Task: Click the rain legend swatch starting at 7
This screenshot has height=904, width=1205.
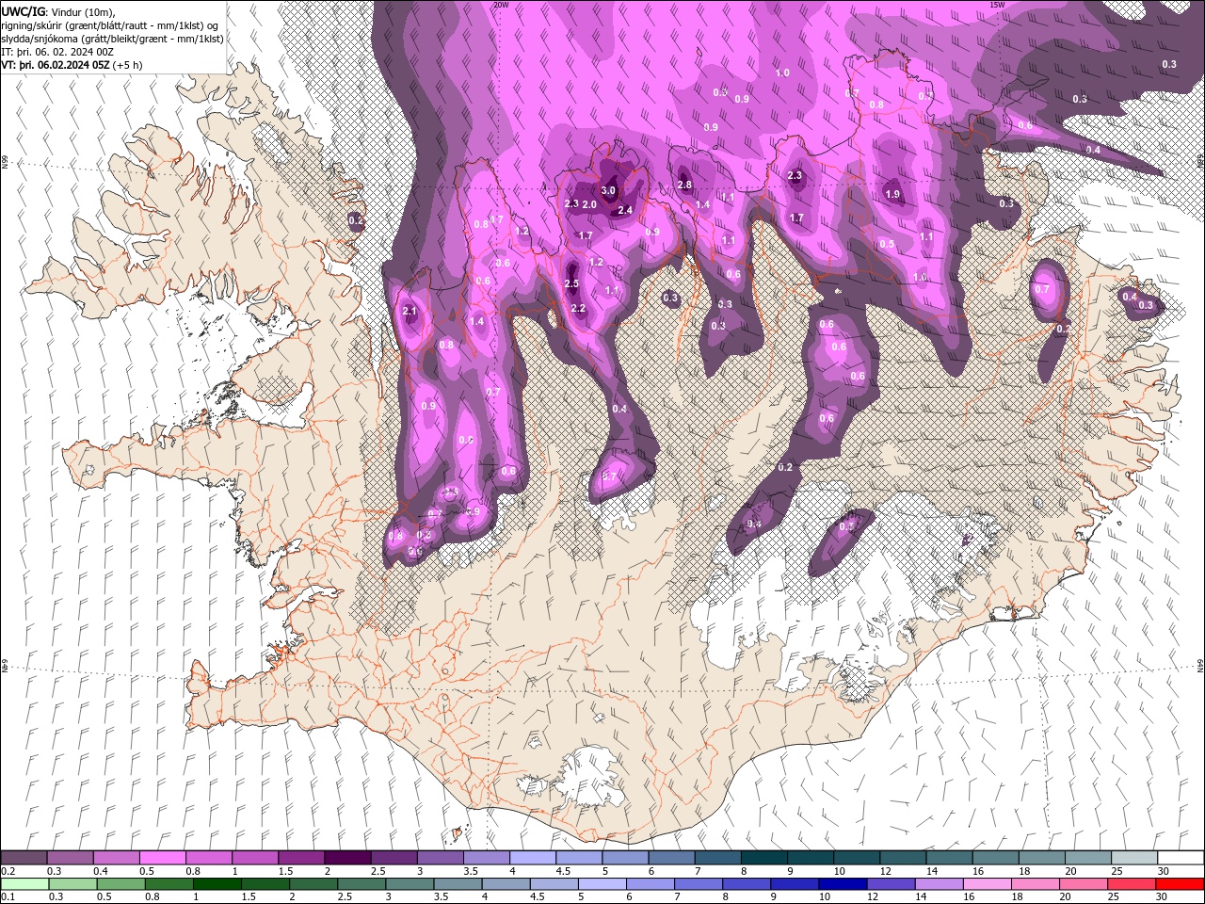Action: tap(699, 884)
